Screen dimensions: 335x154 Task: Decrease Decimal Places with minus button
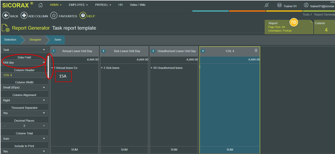coord(5,126)
